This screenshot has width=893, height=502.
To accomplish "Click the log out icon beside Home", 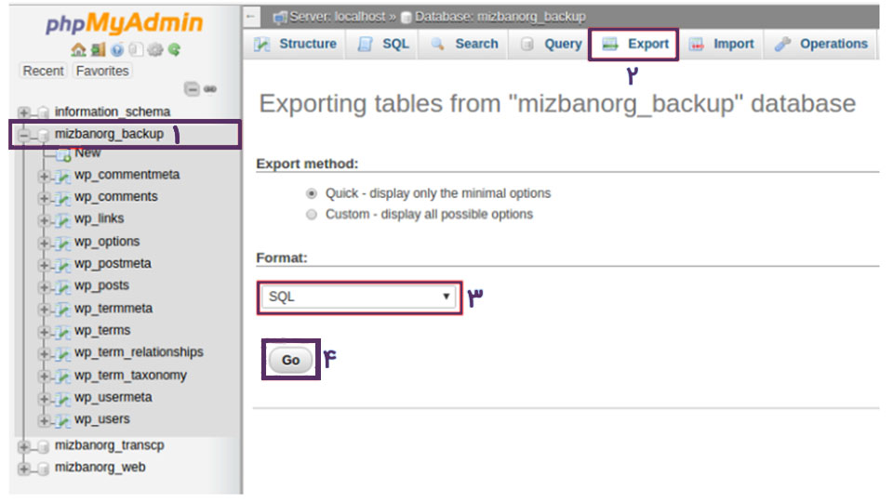I will [98, 50].
